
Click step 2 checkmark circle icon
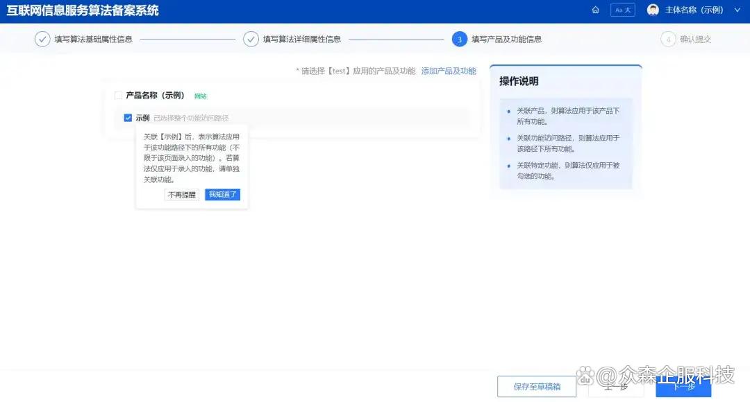pyautogui.click(x=251, y=39)
